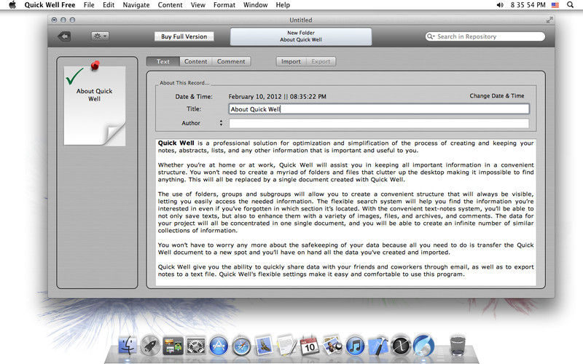Click Buy Full Version button
583x364 pixels.
coord(184,36)
